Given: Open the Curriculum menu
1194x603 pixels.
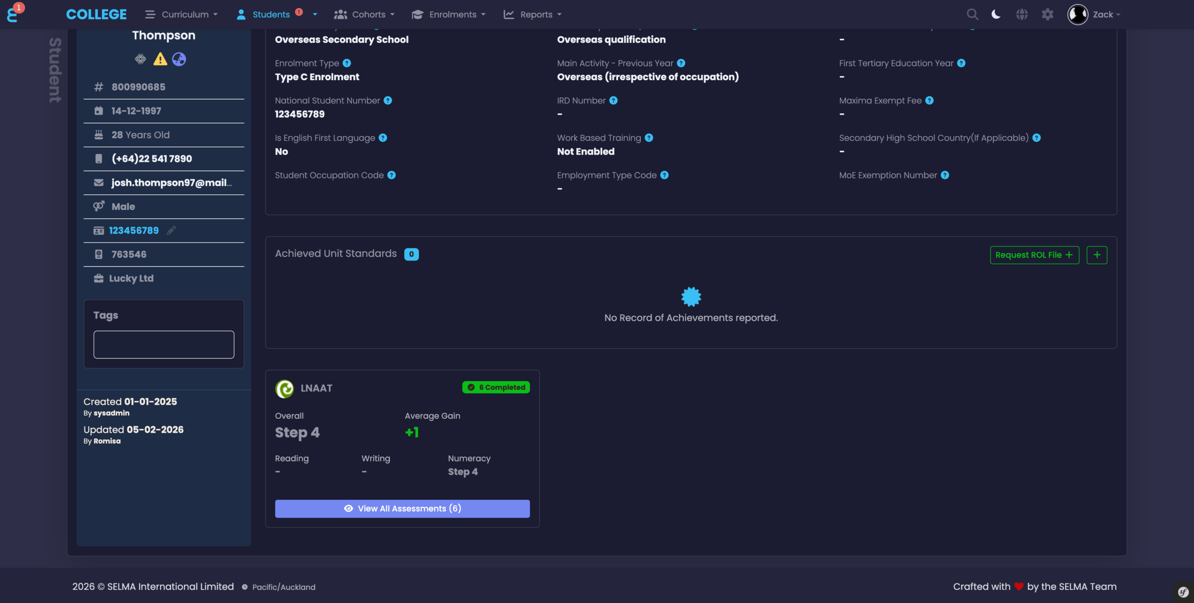Looking at the screenshot, I should [x=181, y=14].
